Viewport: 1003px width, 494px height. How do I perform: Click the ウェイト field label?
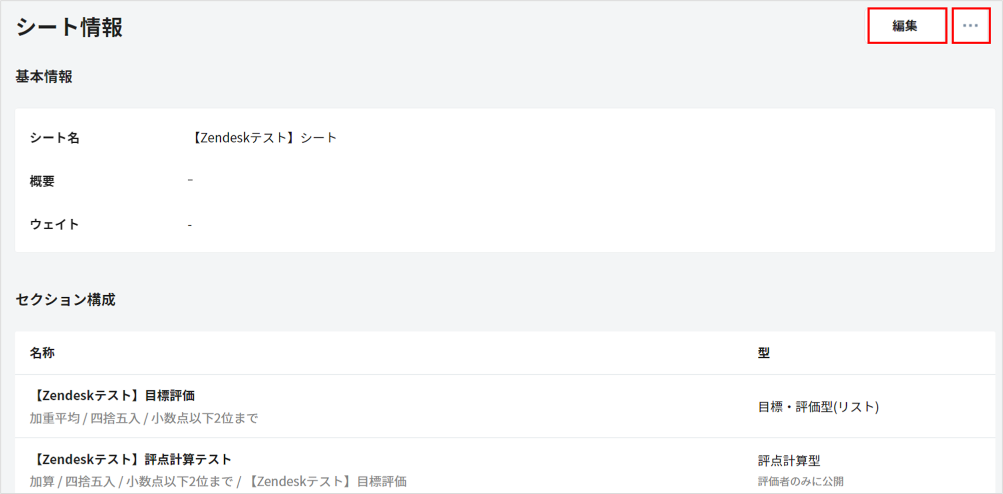55,224
